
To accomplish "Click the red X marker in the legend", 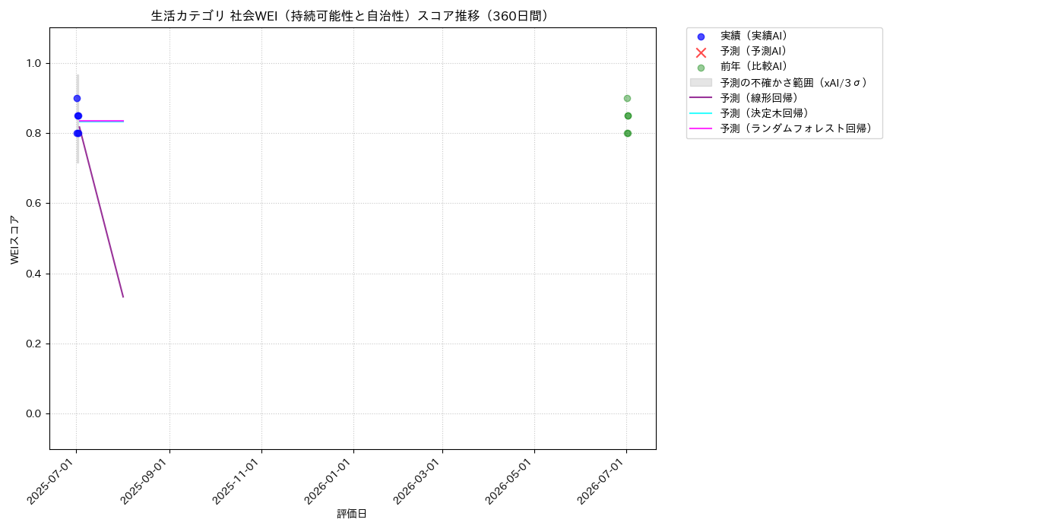I will (x=701, y=52).
